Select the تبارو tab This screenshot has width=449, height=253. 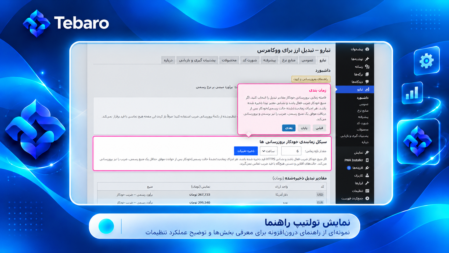click(x=323, y=60)
